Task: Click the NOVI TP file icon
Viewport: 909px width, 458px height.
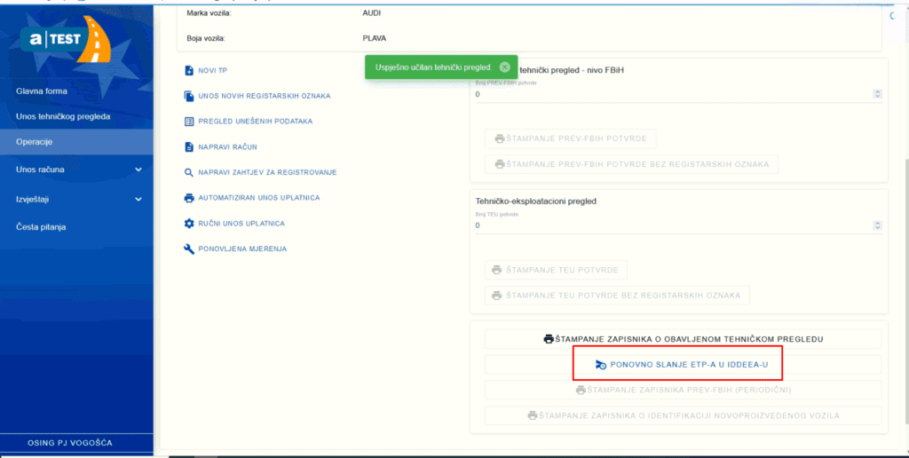Action: click(188, 70)
